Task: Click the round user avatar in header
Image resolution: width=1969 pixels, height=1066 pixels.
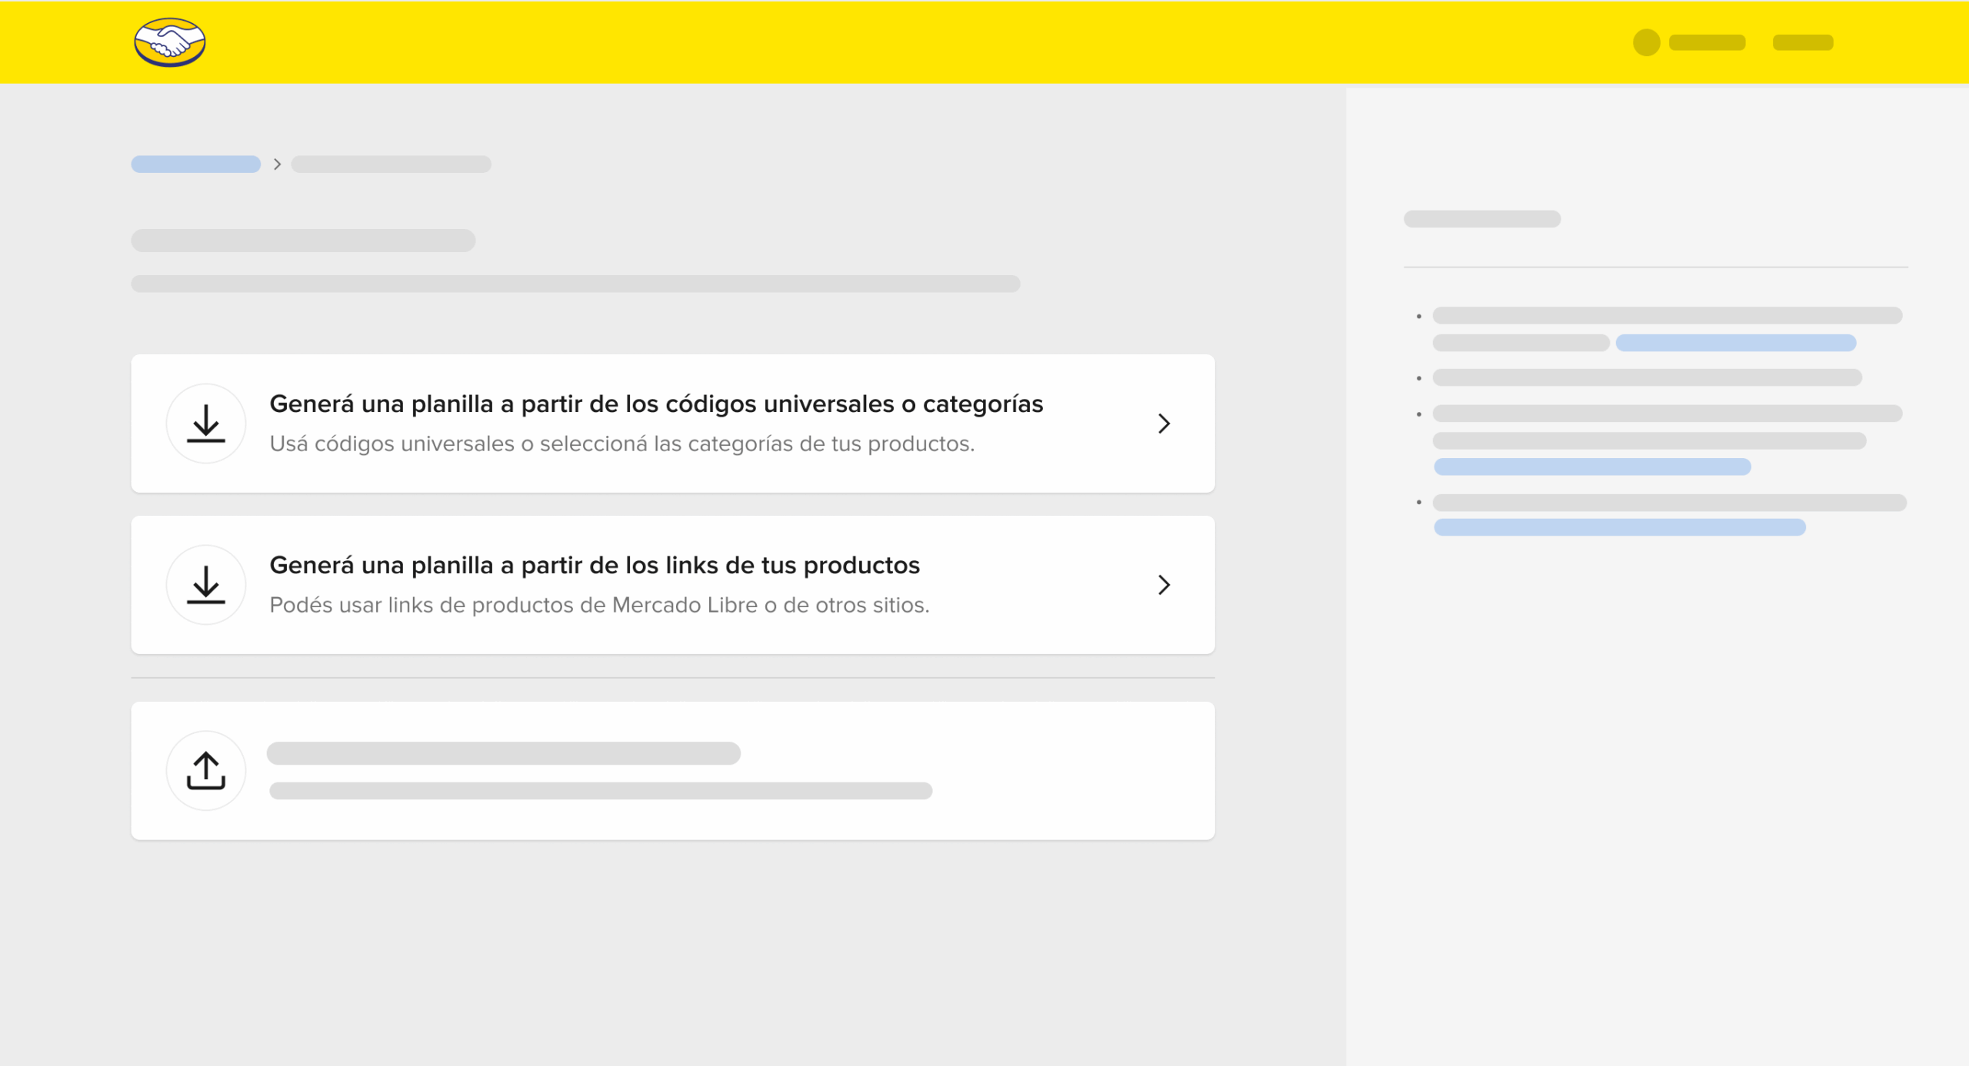Action: tap(1647, 42)
